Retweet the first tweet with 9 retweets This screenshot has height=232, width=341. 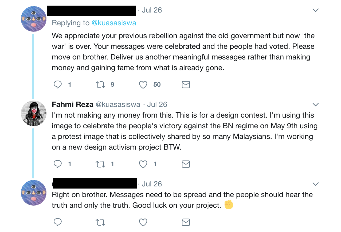click(x=100, y=85)
